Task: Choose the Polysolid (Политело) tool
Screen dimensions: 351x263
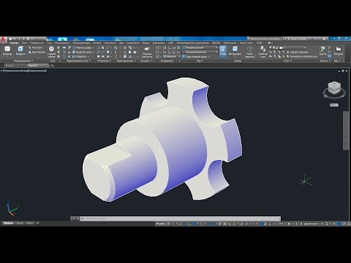Action: click(37, 47)
